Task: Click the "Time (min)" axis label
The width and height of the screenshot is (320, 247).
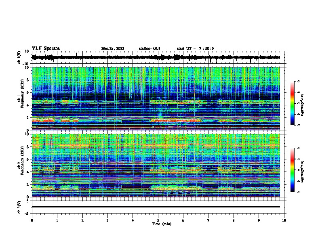Action: (162, 224)
